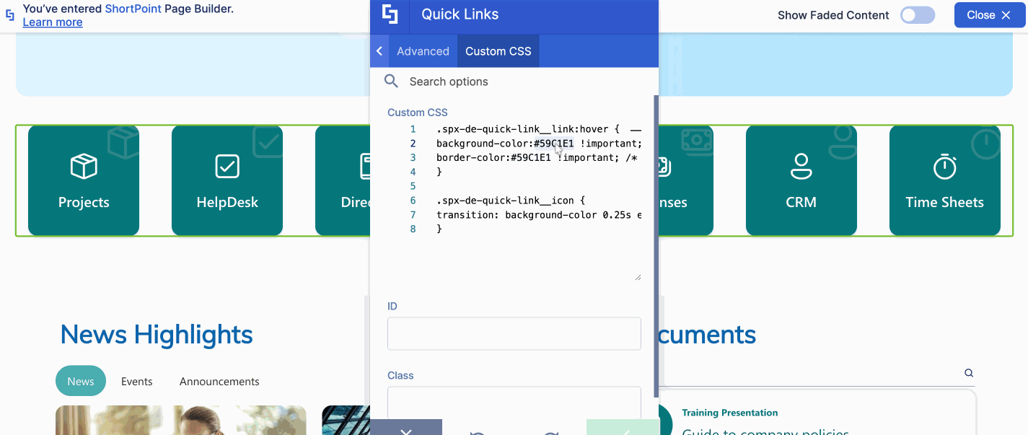Screen dimensions: 1028x435
Task: Click the ShortPoint logo in Quick Links header
Action: pos(390,14)
